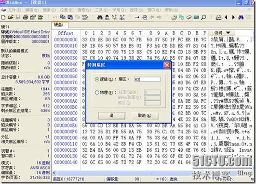Click the 取消(A) cancel button
This screenshot has height=184, width=256.
[x=145, y=116]
